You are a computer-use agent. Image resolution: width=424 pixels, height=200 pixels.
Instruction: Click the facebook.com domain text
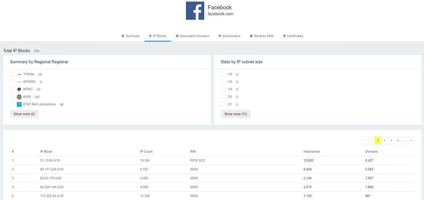coord(220,14)
